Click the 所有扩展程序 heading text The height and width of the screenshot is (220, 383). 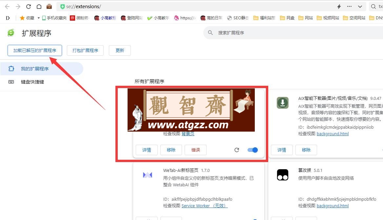click(x=149, y=82)
